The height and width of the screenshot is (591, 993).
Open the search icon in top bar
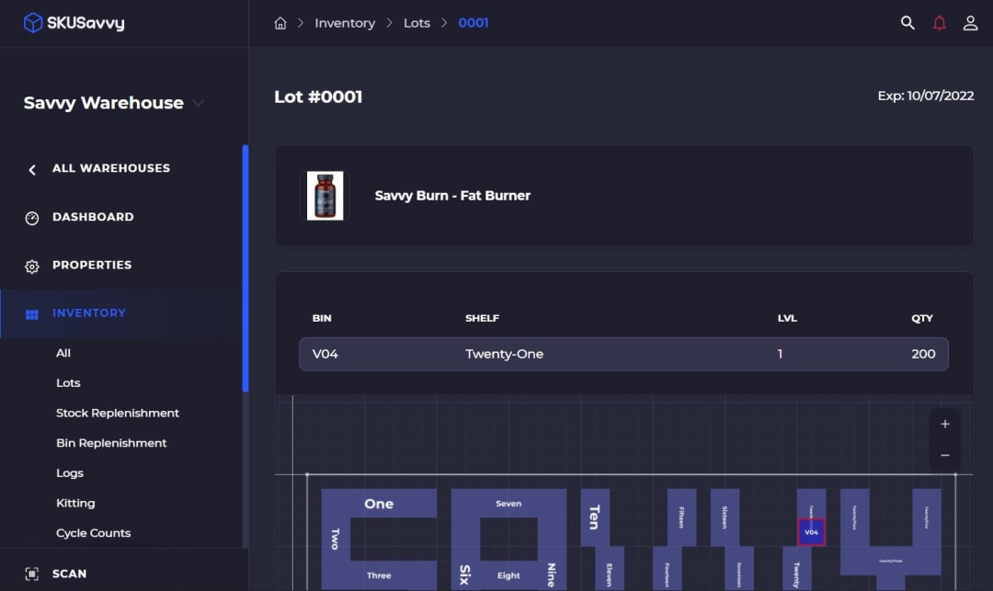coord(907,23)
